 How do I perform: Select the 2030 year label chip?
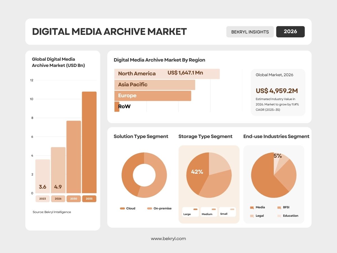(74, 199)
